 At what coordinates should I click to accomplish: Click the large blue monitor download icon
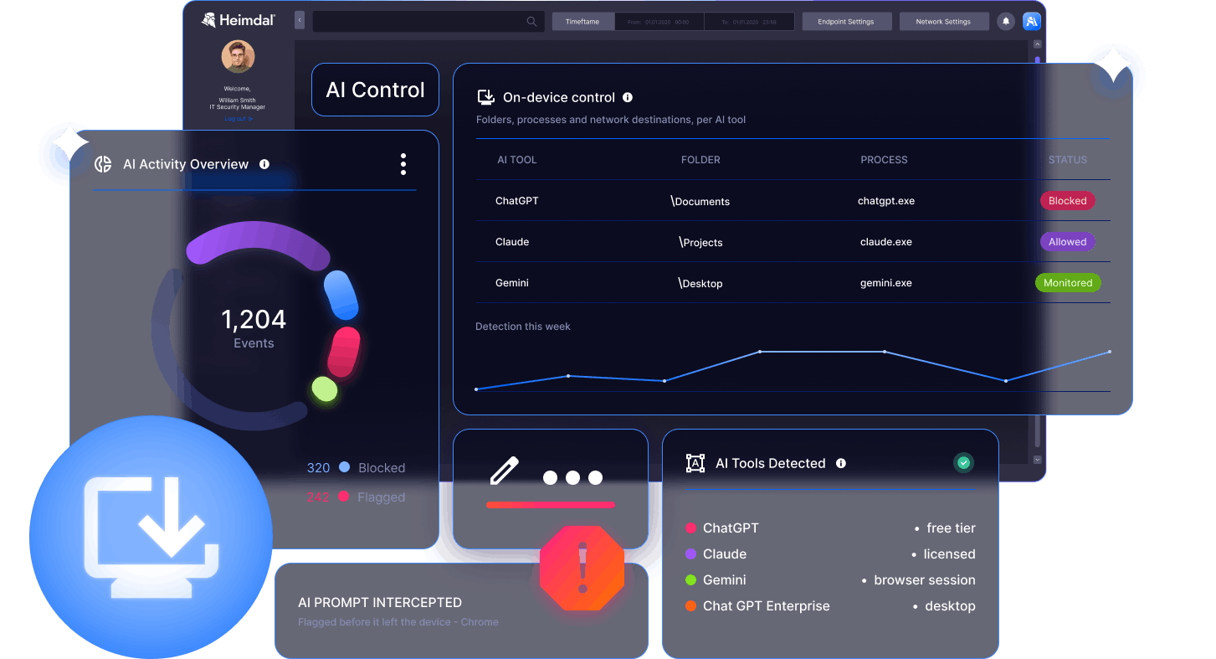point(151,537)
